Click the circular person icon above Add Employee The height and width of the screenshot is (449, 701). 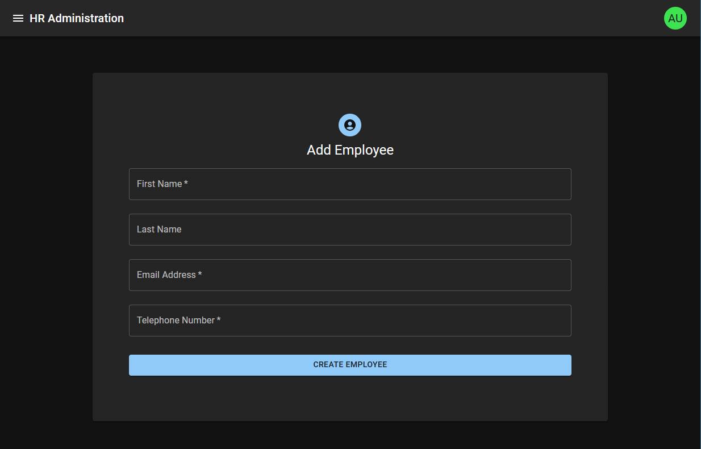click(x=350, y=124)
